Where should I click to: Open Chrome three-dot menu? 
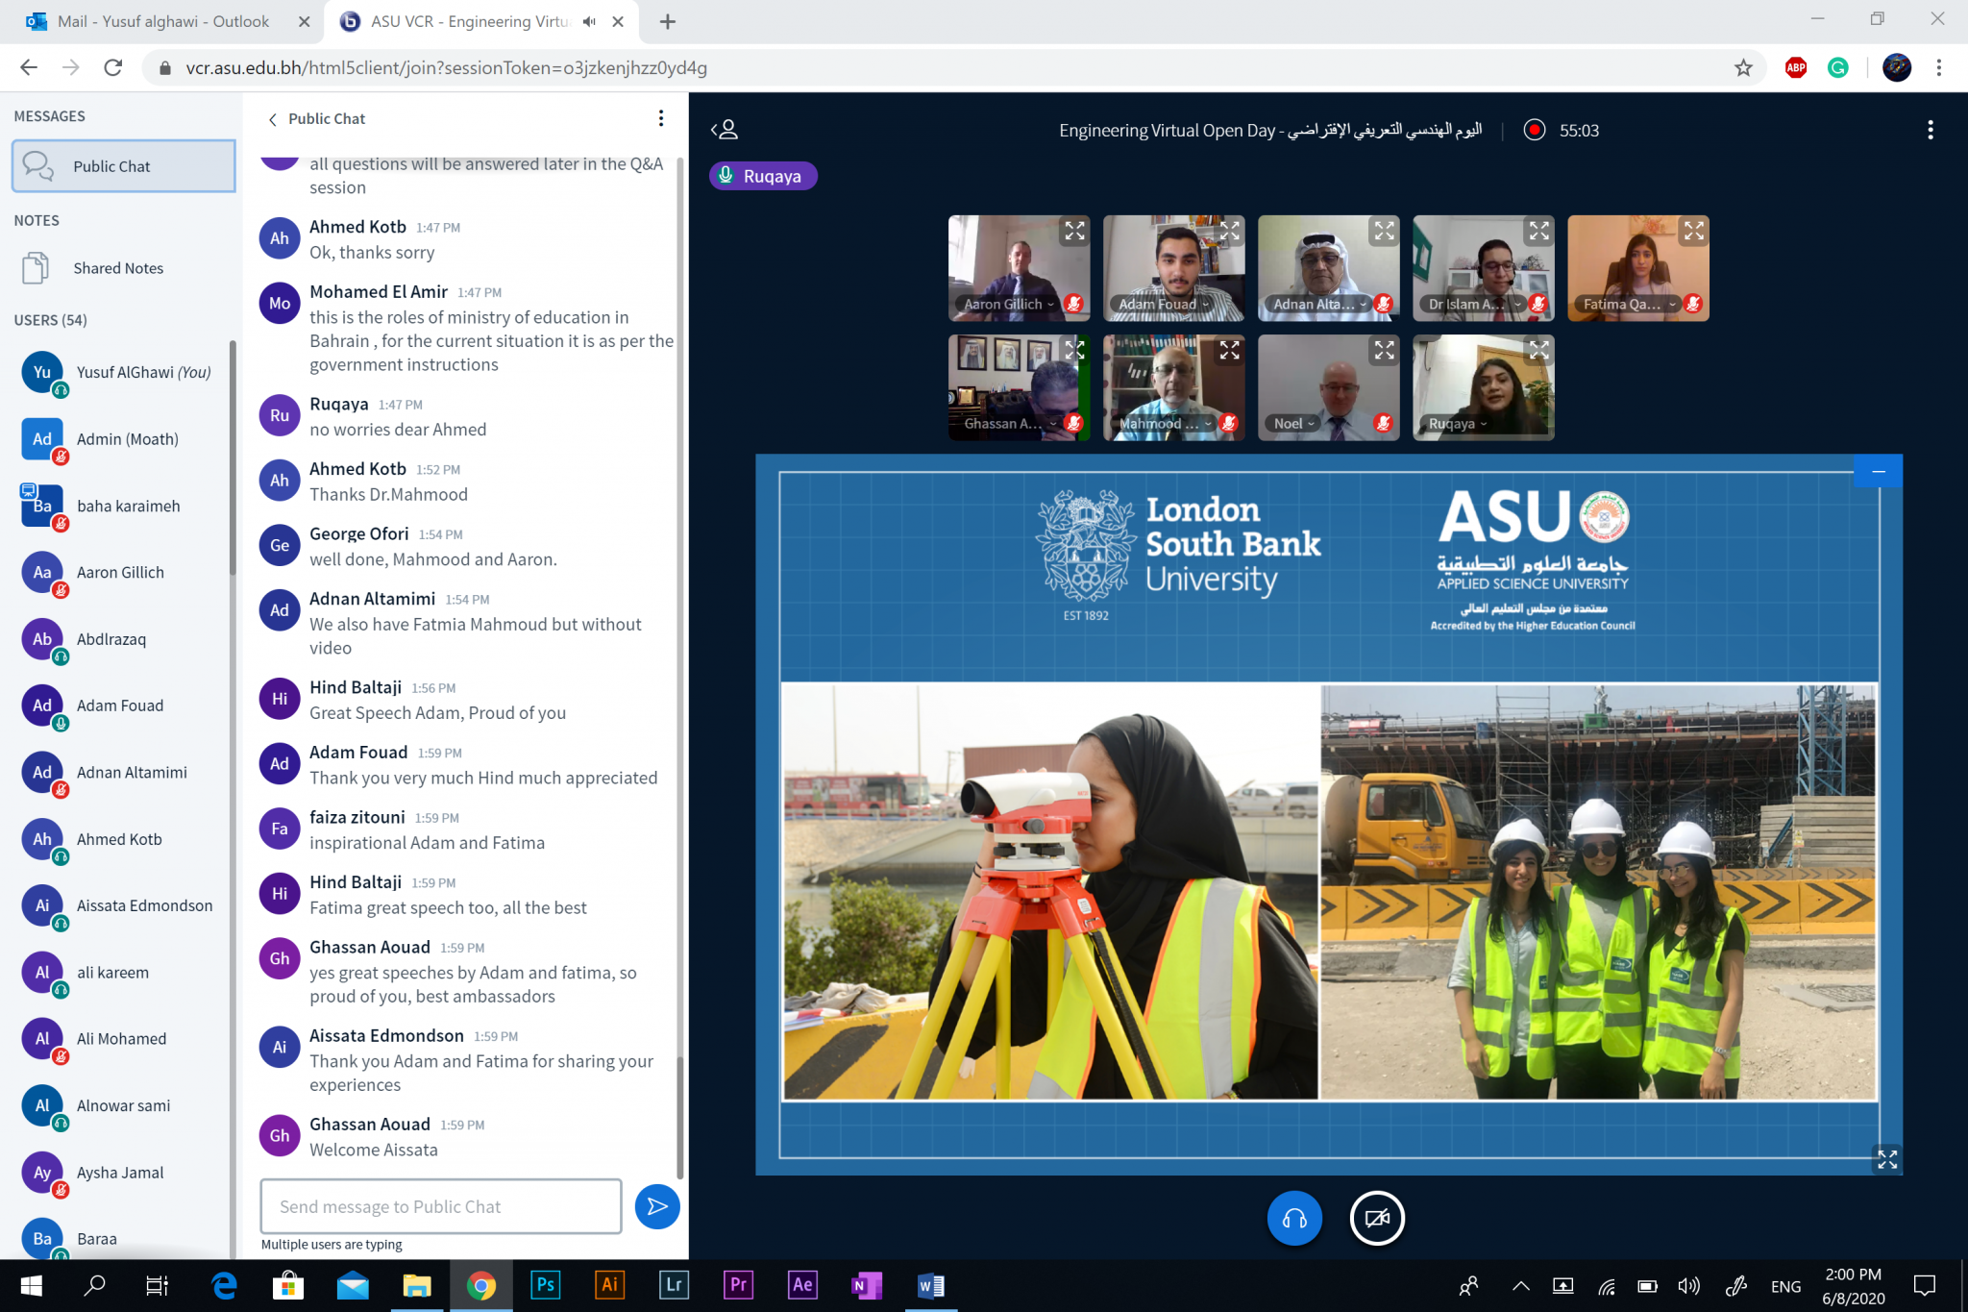pos(1938,67)
